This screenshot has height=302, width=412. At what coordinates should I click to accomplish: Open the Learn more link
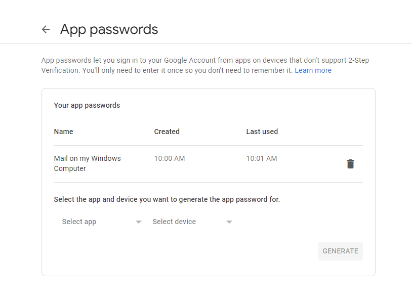[313, 70]
